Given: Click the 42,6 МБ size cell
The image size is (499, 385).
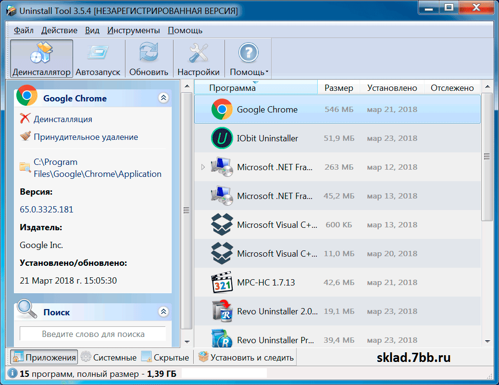Looking at the screenshot, I should [339, 282].
